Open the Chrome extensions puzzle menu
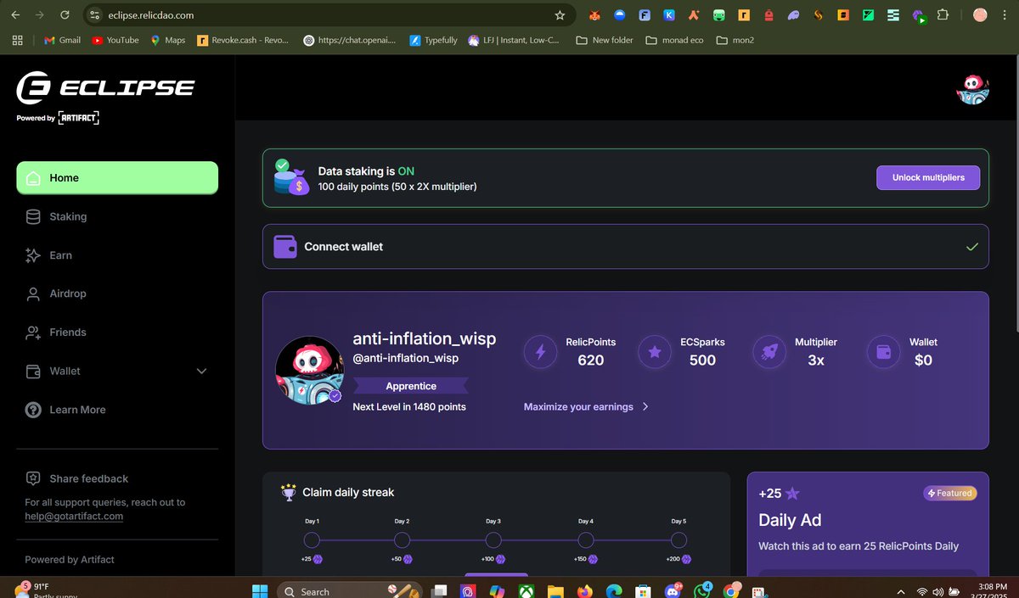The height and width of the screenshot is (598, 1019). tap(943, 15)
